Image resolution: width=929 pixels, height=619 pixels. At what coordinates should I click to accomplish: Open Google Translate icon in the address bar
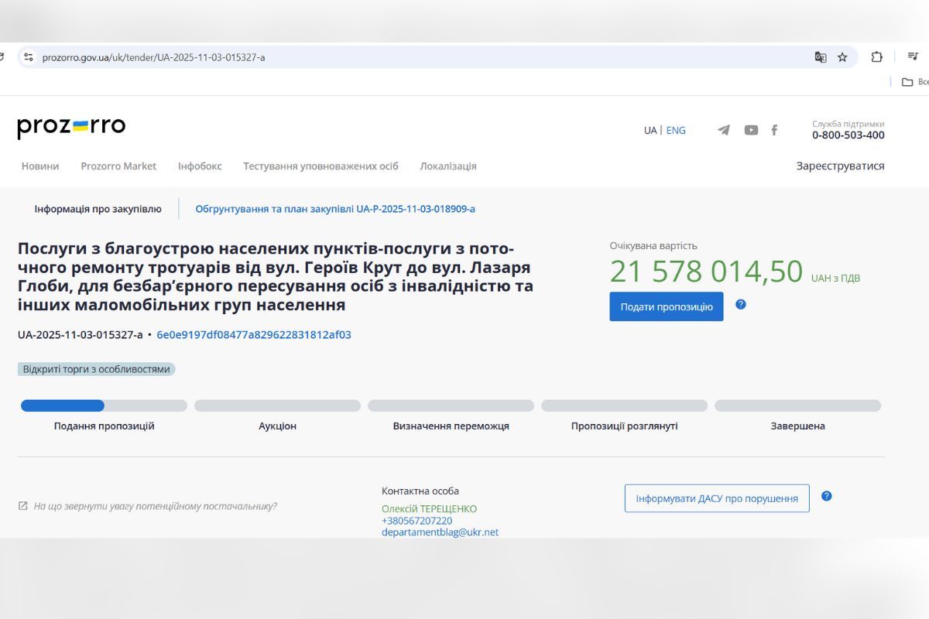tap(821, 56)
